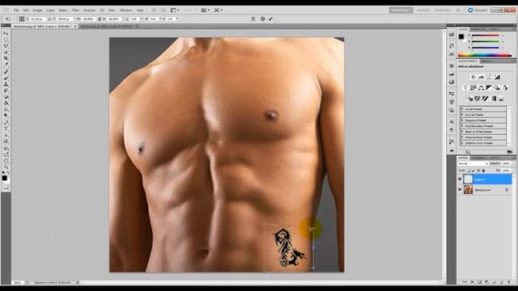The image size is (518, 291).
Task: Open the layer blend mode dropdown
Action: point(473,163)
